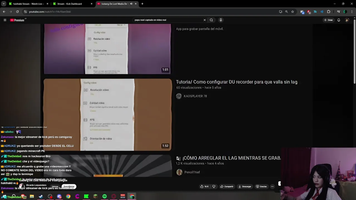Click PencilThief channel avatar
This screenshot has height=200, width=356.
(179, 172)
